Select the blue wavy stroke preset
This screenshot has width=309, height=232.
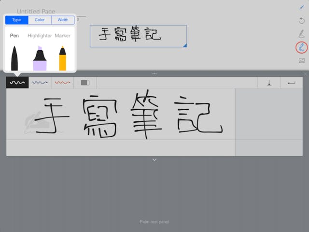(40, 83)
